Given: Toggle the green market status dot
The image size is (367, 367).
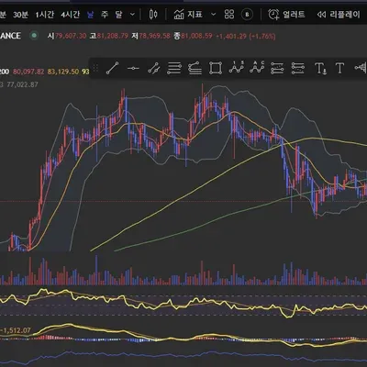Looking at the screenshot, I should pyautogui.click(x=34, y=36).
